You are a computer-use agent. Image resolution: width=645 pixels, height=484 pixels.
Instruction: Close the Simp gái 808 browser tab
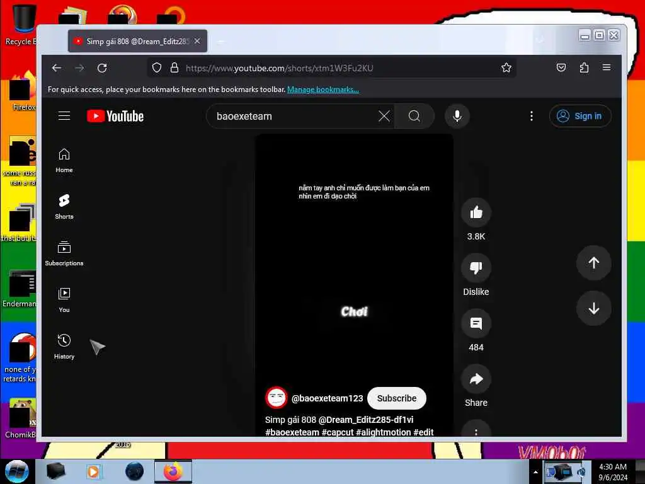tap(197, 41)
